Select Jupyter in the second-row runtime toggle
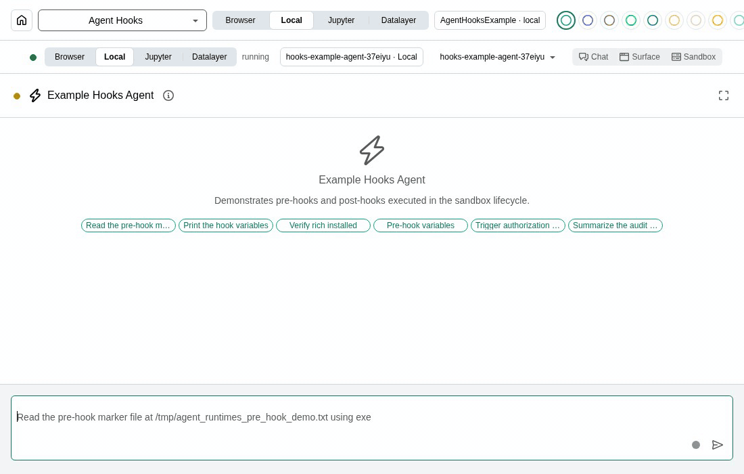Viewport: 744px width, 474px height. click(x=158, y=57)
